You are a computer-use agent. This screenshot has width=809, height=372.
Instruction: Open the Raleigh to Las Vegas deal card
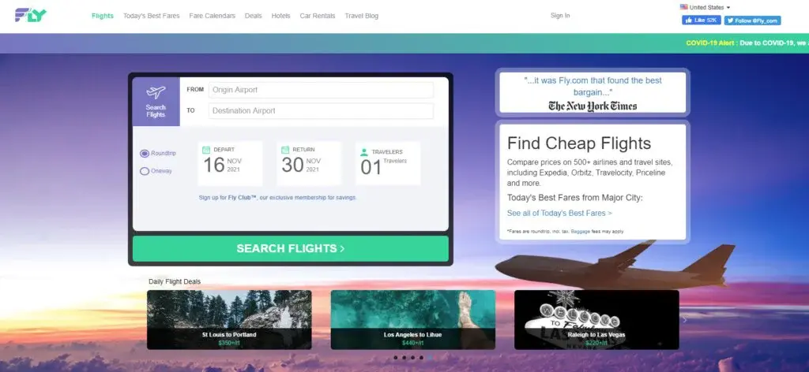(x=596, y=319)
